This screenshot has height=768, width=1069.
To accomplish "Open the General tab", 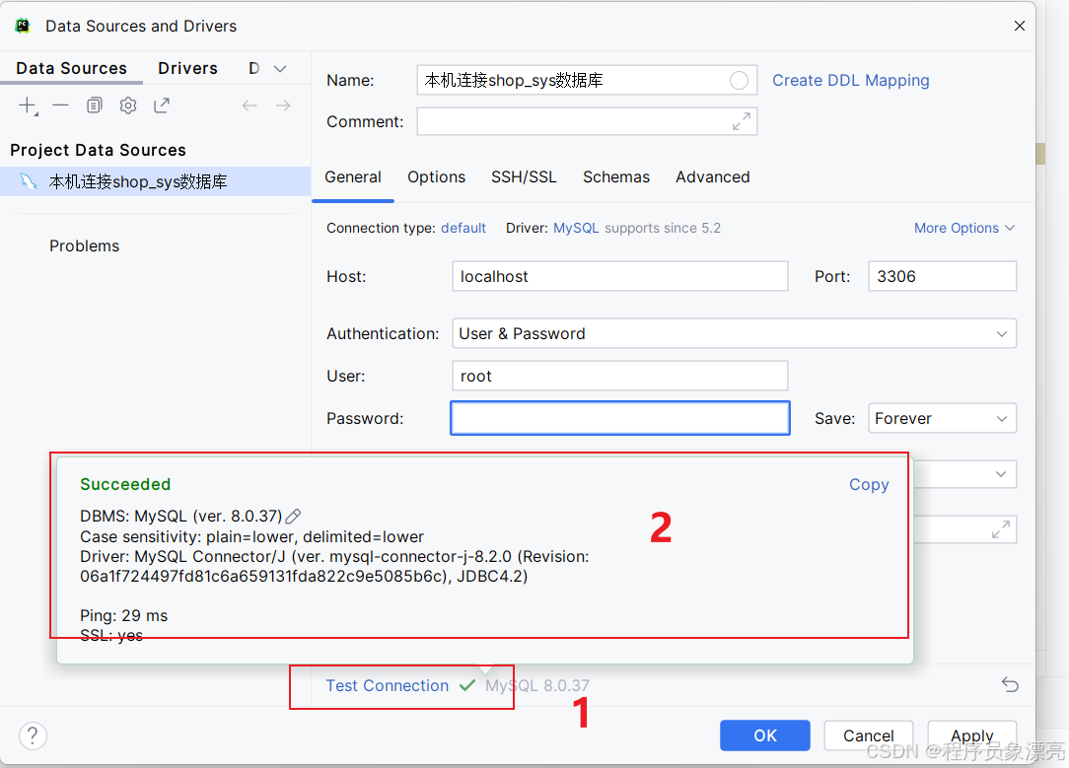I will click(352, 177).
